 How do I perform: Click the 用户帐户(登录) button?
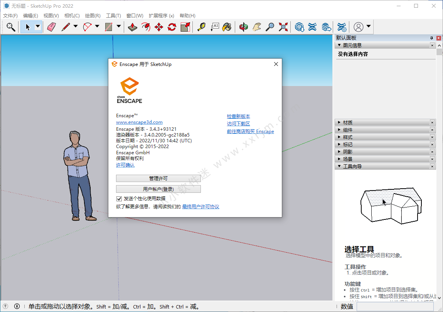(158, 189)
